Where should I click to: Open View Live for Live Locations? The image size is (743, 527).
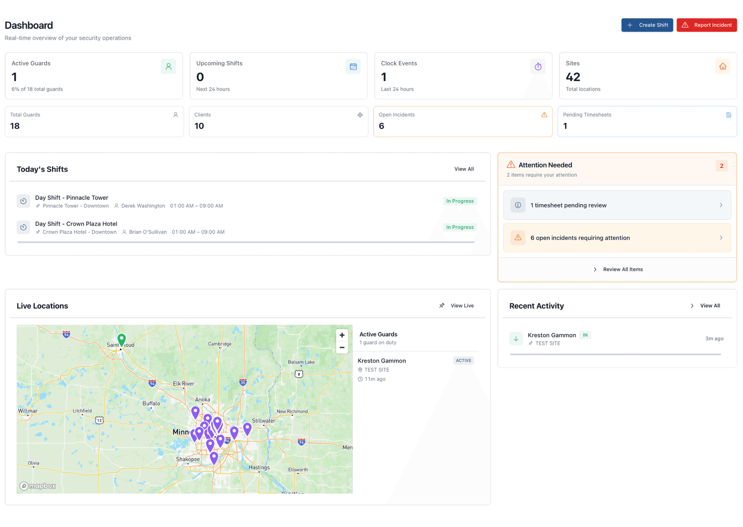(462, 306)
